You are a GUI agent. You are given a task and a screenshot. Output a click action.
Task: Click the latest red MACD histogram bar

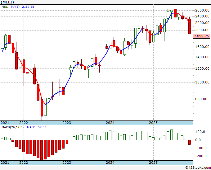190,142
